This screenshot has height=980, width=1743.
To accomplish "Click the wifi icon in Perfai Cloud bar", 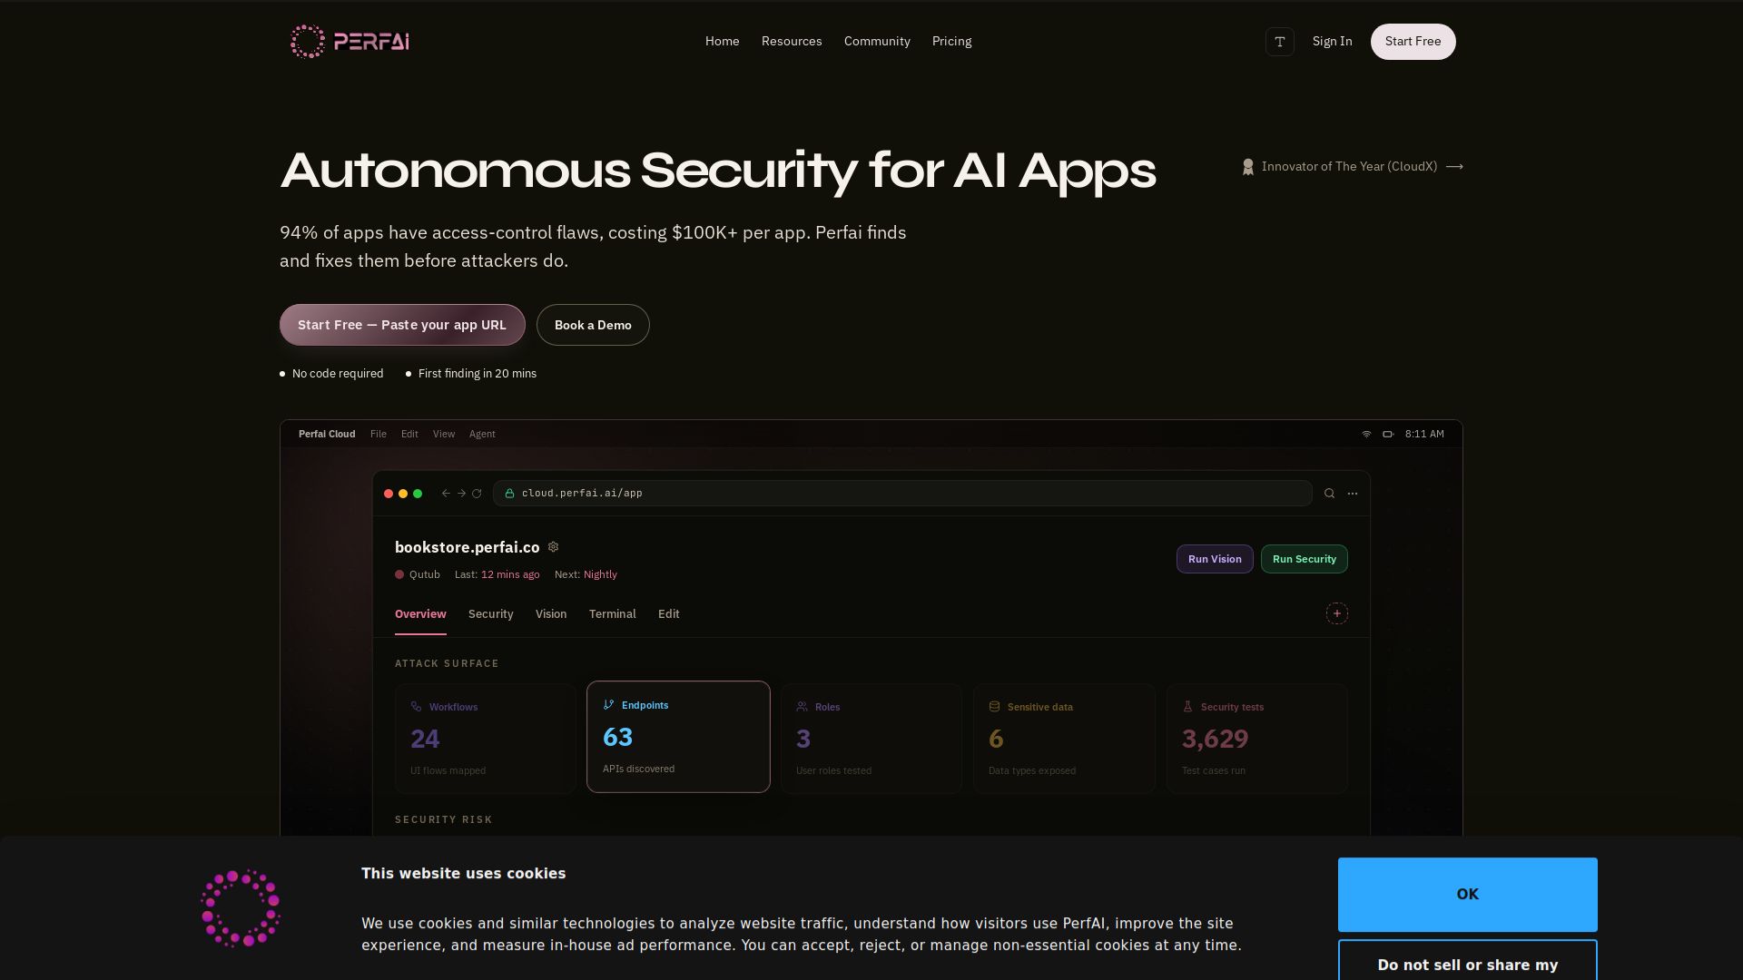I will coord(1366,435).
